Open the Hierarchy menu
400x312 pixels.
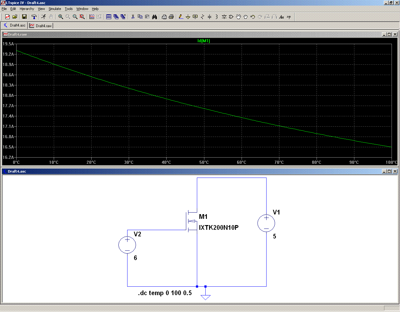coord(27,9)
